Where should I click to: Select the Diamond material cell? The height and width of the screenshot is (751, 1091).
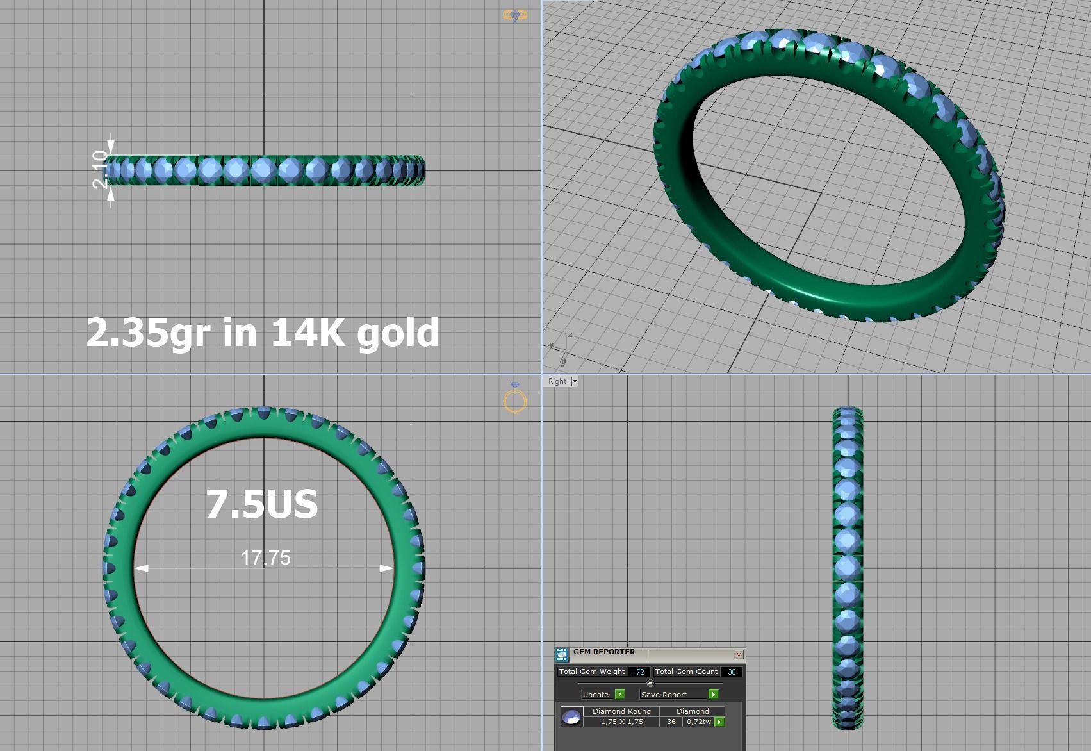pyautogui.click(x=693, y=711)
